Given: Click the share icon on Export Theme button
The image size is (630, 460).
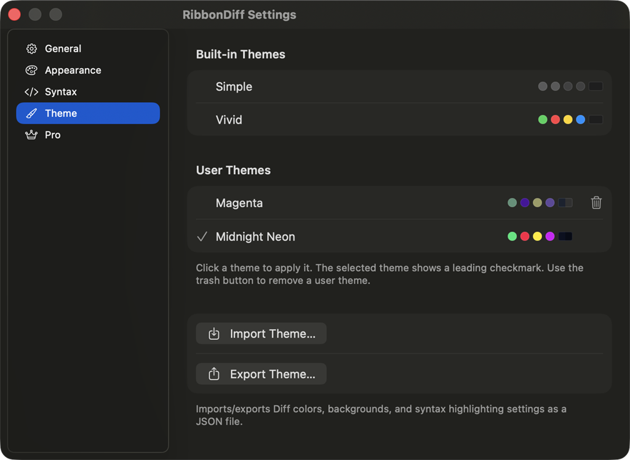Looking at the screenshot, I should point(213,373).
